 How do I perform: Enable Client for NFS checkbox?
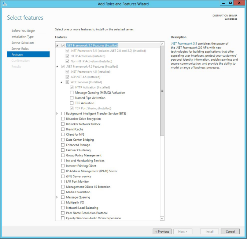pyautogui.click(x=63, y=134)
